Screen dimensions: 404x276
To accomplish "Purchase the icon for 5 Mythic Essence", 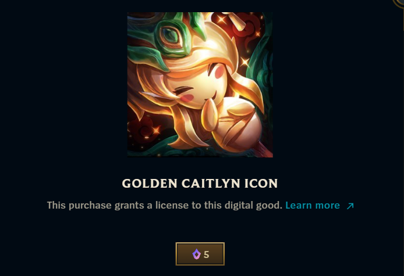I will 200,254.
